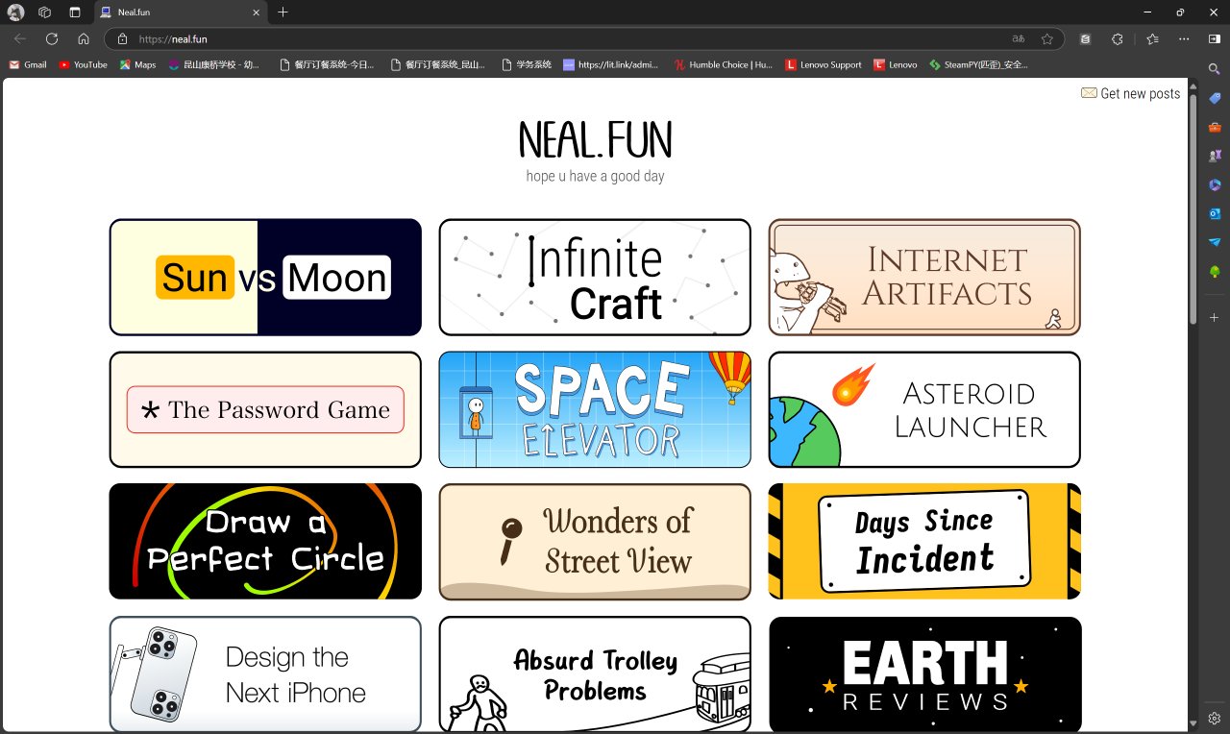Image resolution: width=1230 pixels, height=734 pixels.
Task: Close the Neal.fun tab
Action: coord(257,12)
